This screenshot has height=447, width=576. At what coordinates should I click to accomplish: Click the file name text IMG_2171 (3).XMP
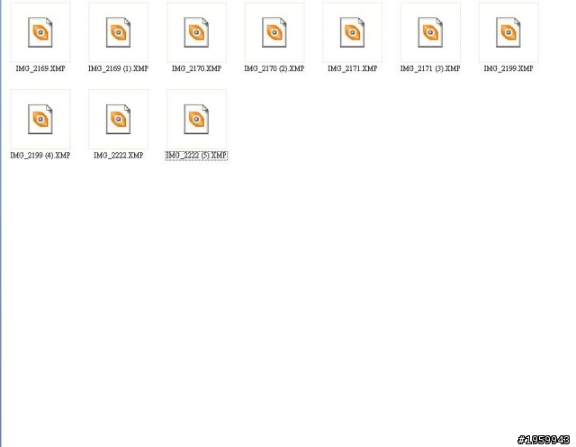coord(430,68)
